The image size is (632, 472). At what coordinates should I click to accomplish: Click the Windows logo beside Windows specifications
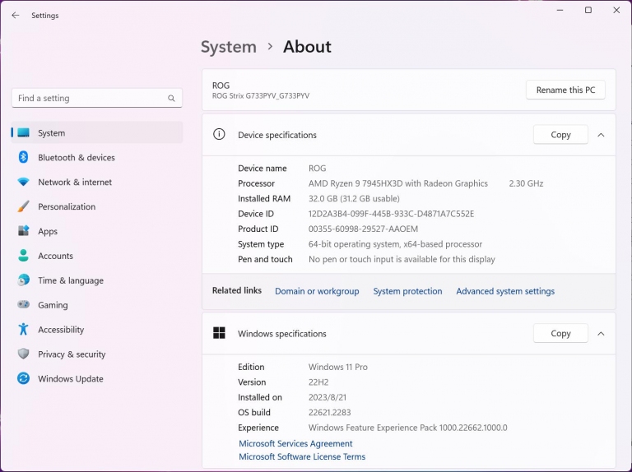click(x=219, y=333)
